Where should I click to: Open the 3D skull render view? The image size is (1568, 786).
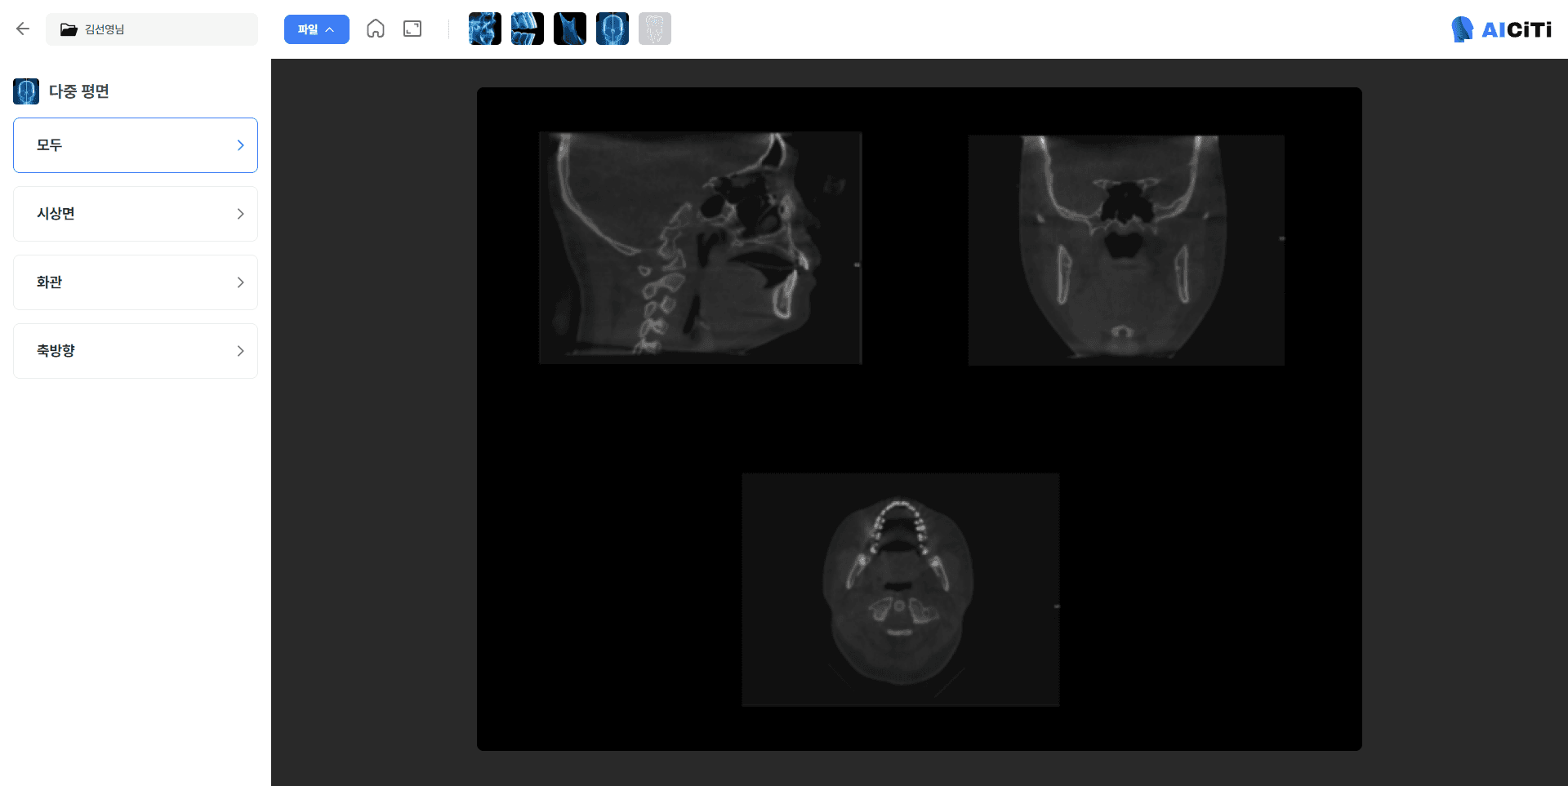click(485, 29)
